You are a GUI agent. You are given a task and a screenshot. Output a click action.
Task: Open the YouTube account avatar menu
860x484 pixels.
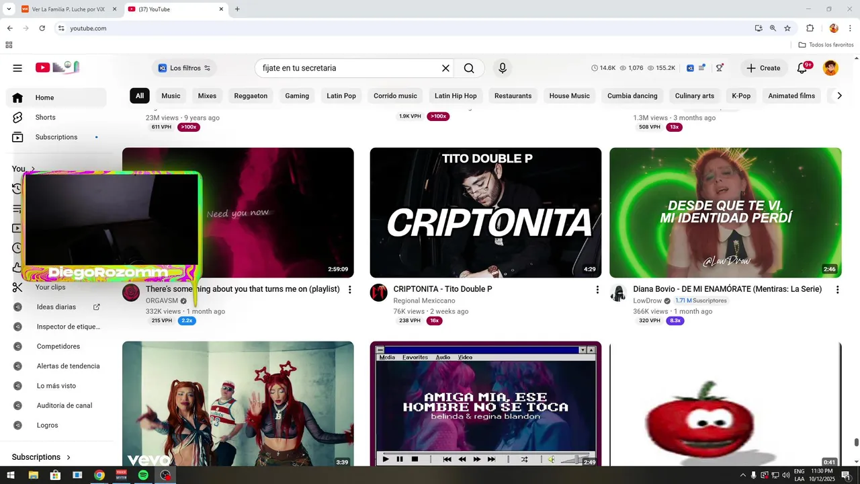[831, 68]
